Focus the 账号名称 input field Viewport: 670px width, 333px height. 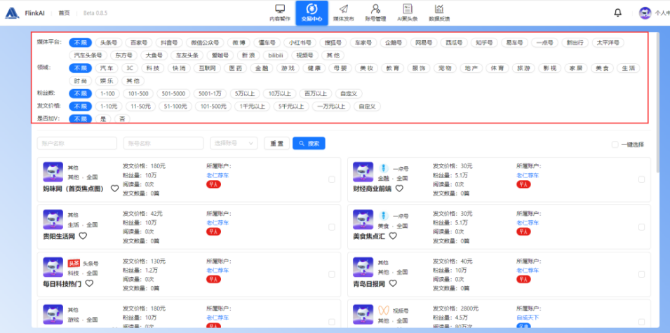[163, 144]
